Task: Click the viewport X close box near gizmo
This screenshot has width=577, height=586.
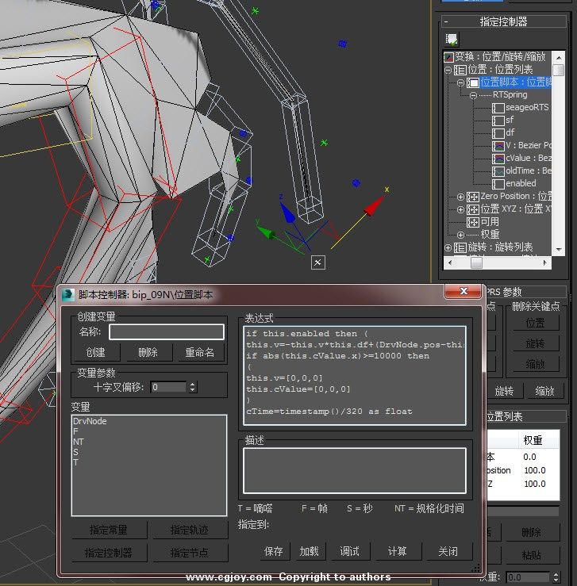Action: pyautogui.click(x=317, y=262)
